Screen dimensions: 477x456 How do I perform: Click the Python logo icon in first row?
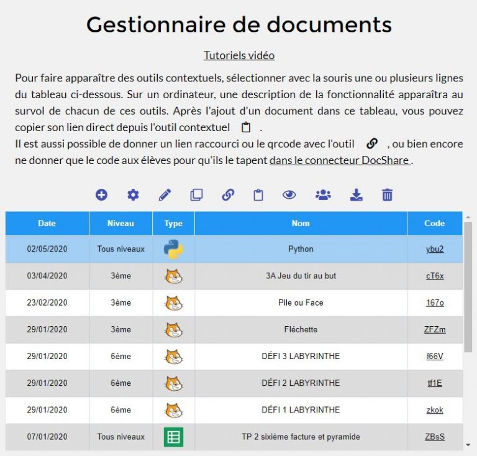[173, 249]
